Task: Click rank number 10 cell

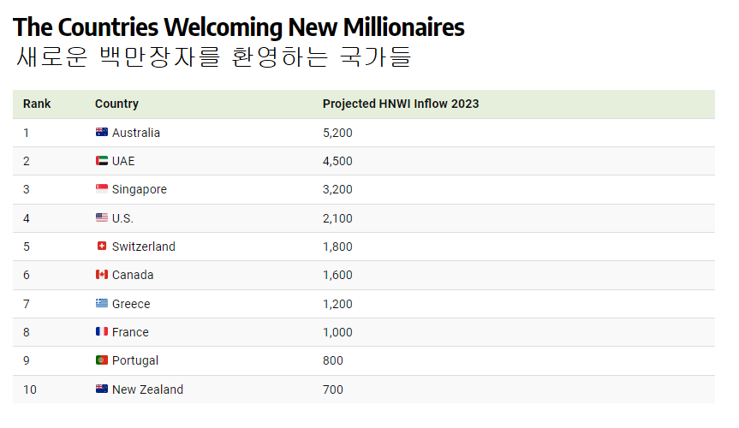Action: (30, 389)
